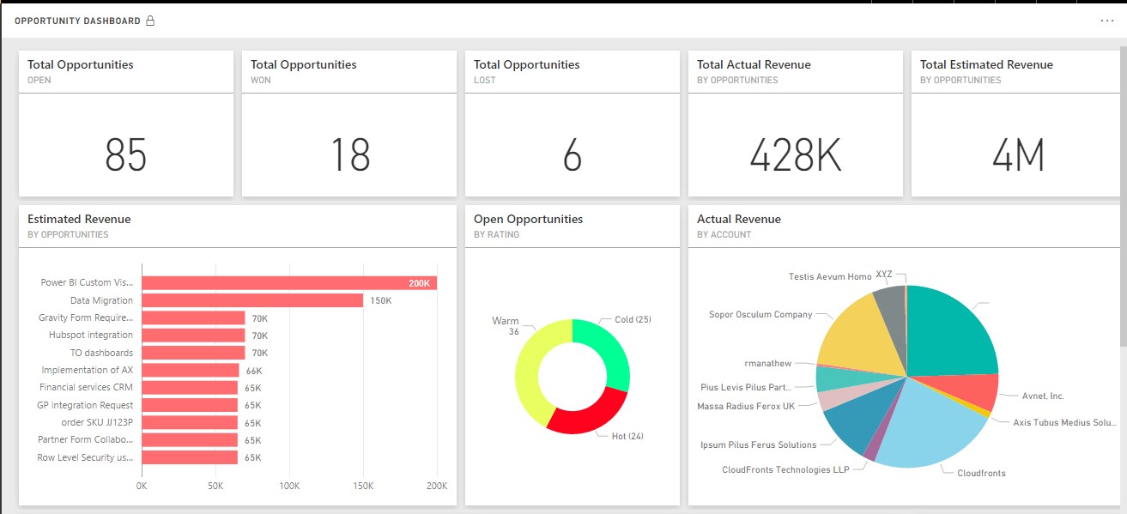Click the Total Opportunities Lost value 6
1127x514 pixels.
tap(573, 155)
